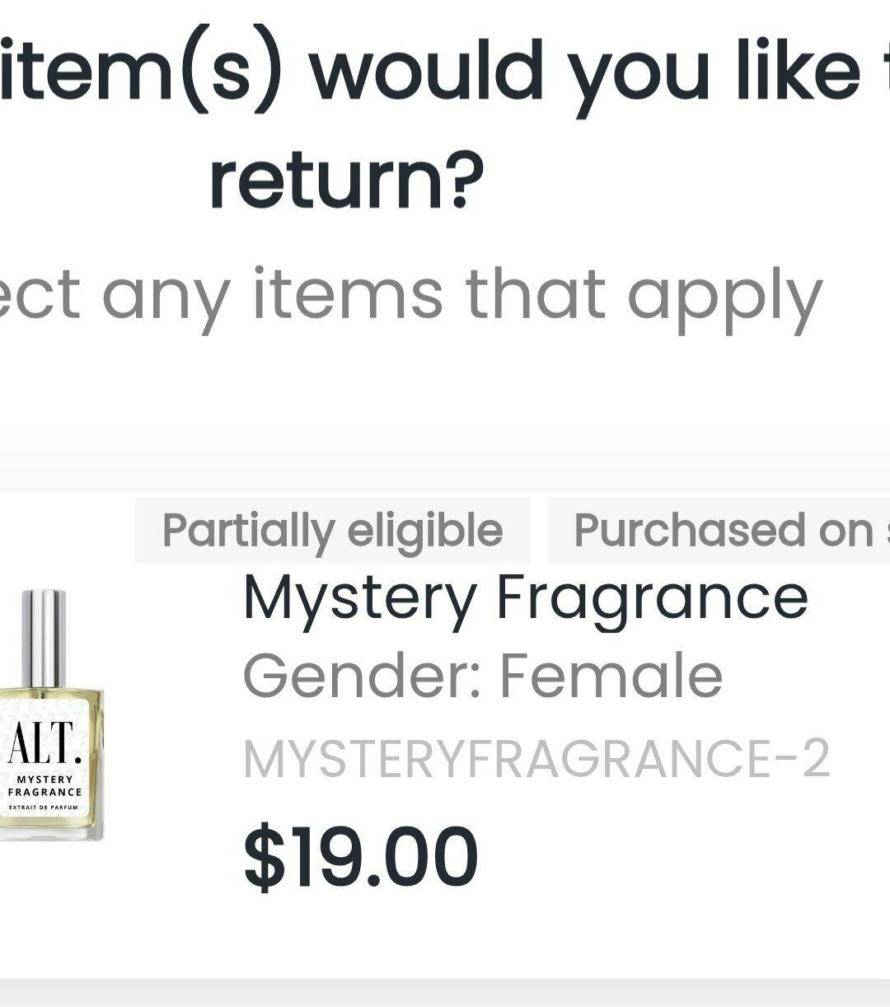Click the "MYSTERY FRAGRANCE" text on the bottle label
The height and width of the screenshot is (1007, 890).
[x=44, y=785]
